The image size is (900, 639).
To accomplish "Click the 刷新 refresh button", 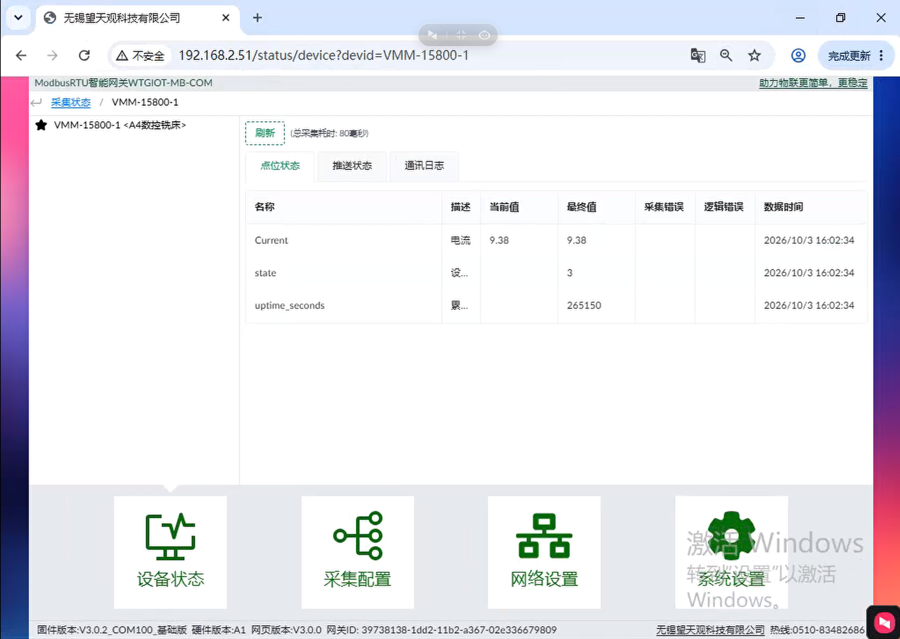I will coord(265,133).
